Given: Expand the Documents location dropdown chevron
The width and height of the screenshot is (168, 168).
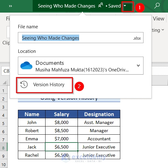Looking at the screenshot, I should tap(138, 65).
